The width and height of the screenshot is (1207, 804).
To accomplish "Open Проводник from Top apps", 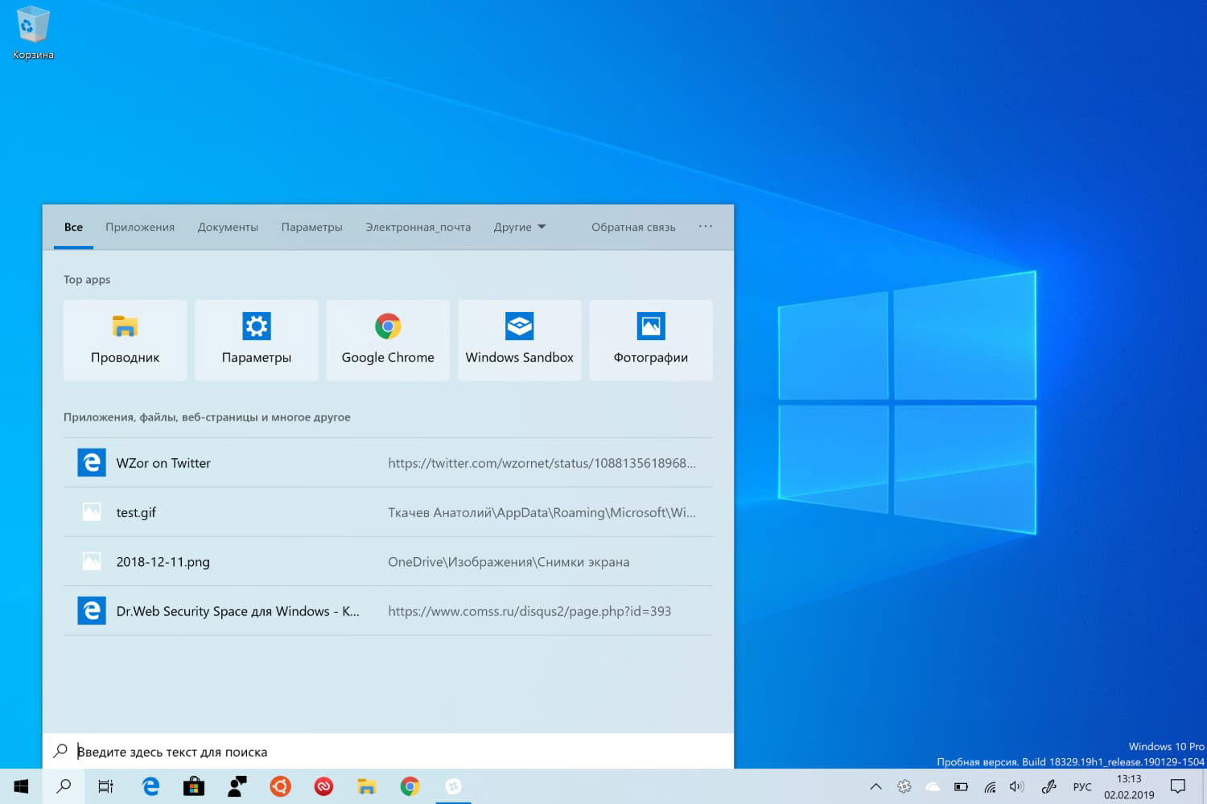I will point(125,339).
